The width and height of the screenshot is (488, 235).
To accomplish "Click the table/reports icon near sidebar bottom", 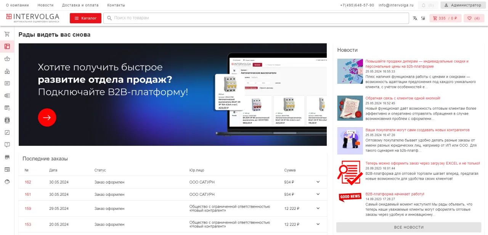I will click(x=7, y=169).
